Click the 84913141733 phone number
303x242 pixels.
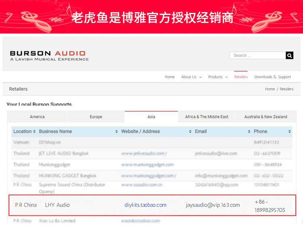(266, 142)
